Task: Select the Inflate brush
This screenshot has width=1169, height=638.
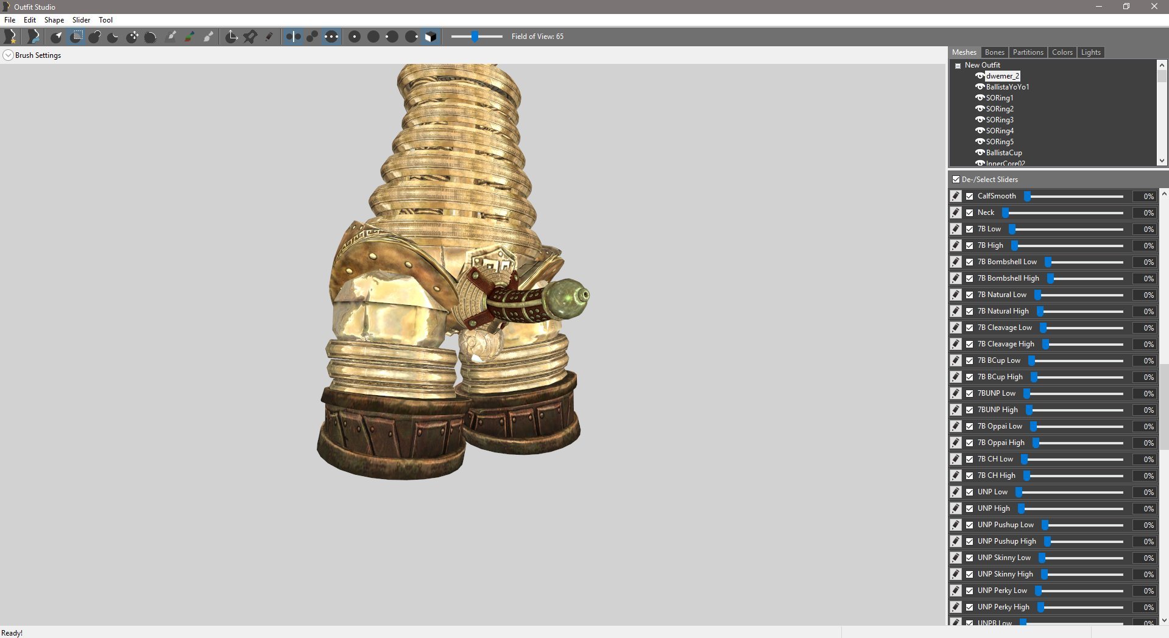Action: pos(94,37)
